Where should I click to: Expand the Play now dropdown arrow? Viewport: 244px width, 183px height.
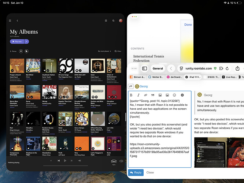click(x=26, y=42)
